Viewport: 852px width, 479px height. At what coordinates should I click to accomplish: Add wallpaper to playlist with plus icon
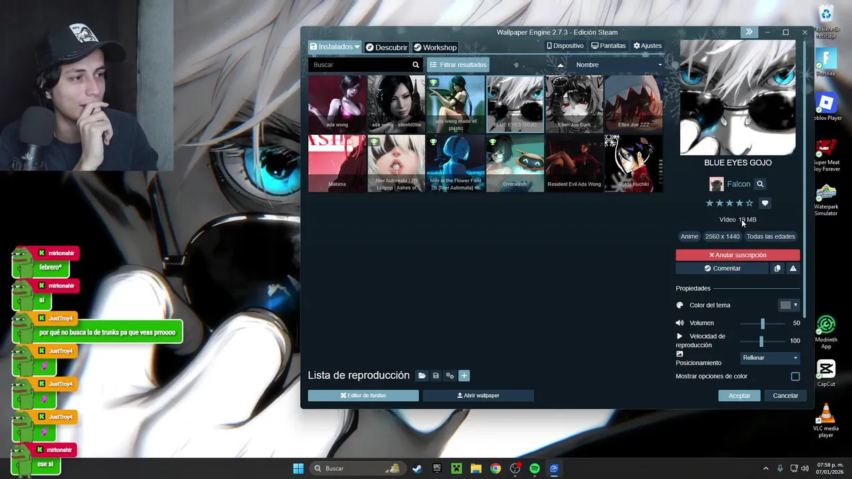pyautogui.click(x=464, y=376)
